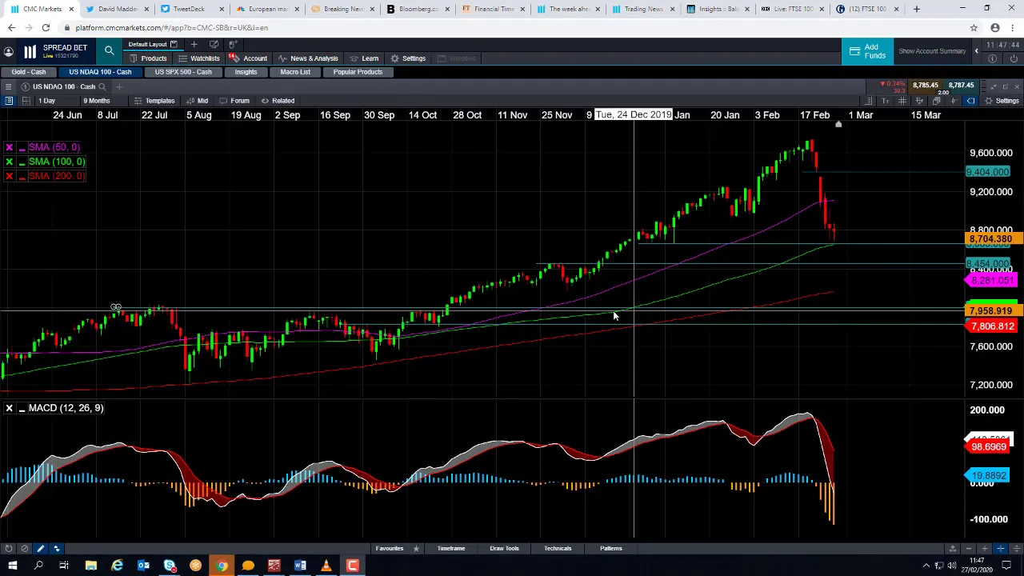
Task: Select the pencil draw tool icon
Action: (40, 549)
